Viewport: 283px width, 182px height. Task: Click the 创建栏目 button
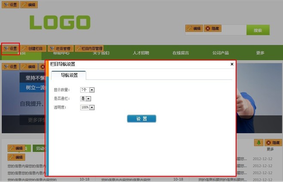[x=32, y=49]
